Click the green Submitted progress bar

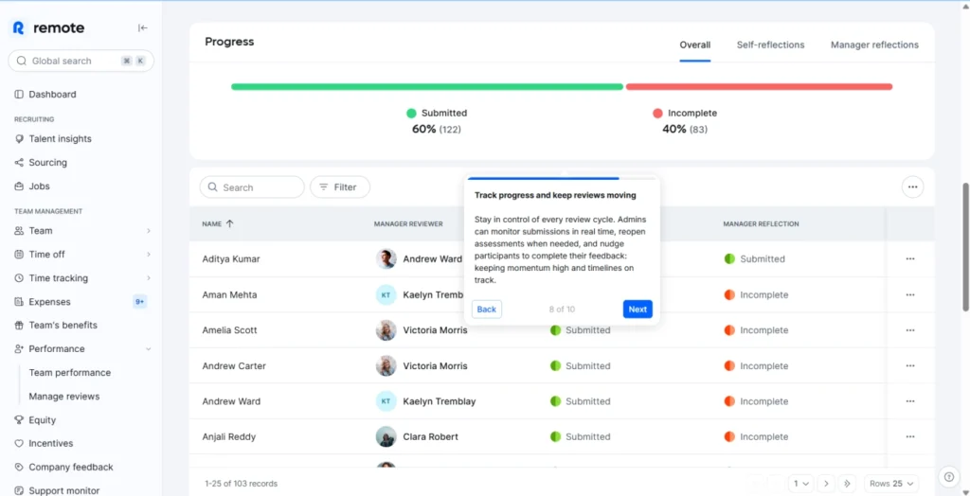426,87
